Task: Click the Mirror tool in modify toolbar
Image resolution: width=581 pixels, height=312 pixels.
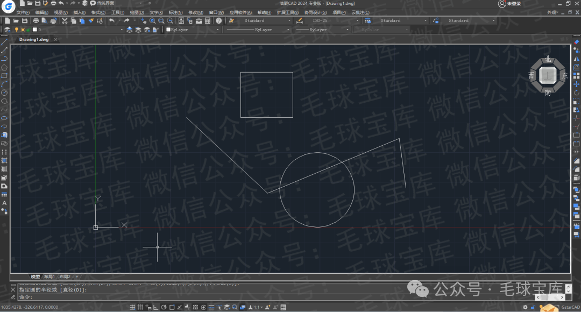Action: coord(577,59)
